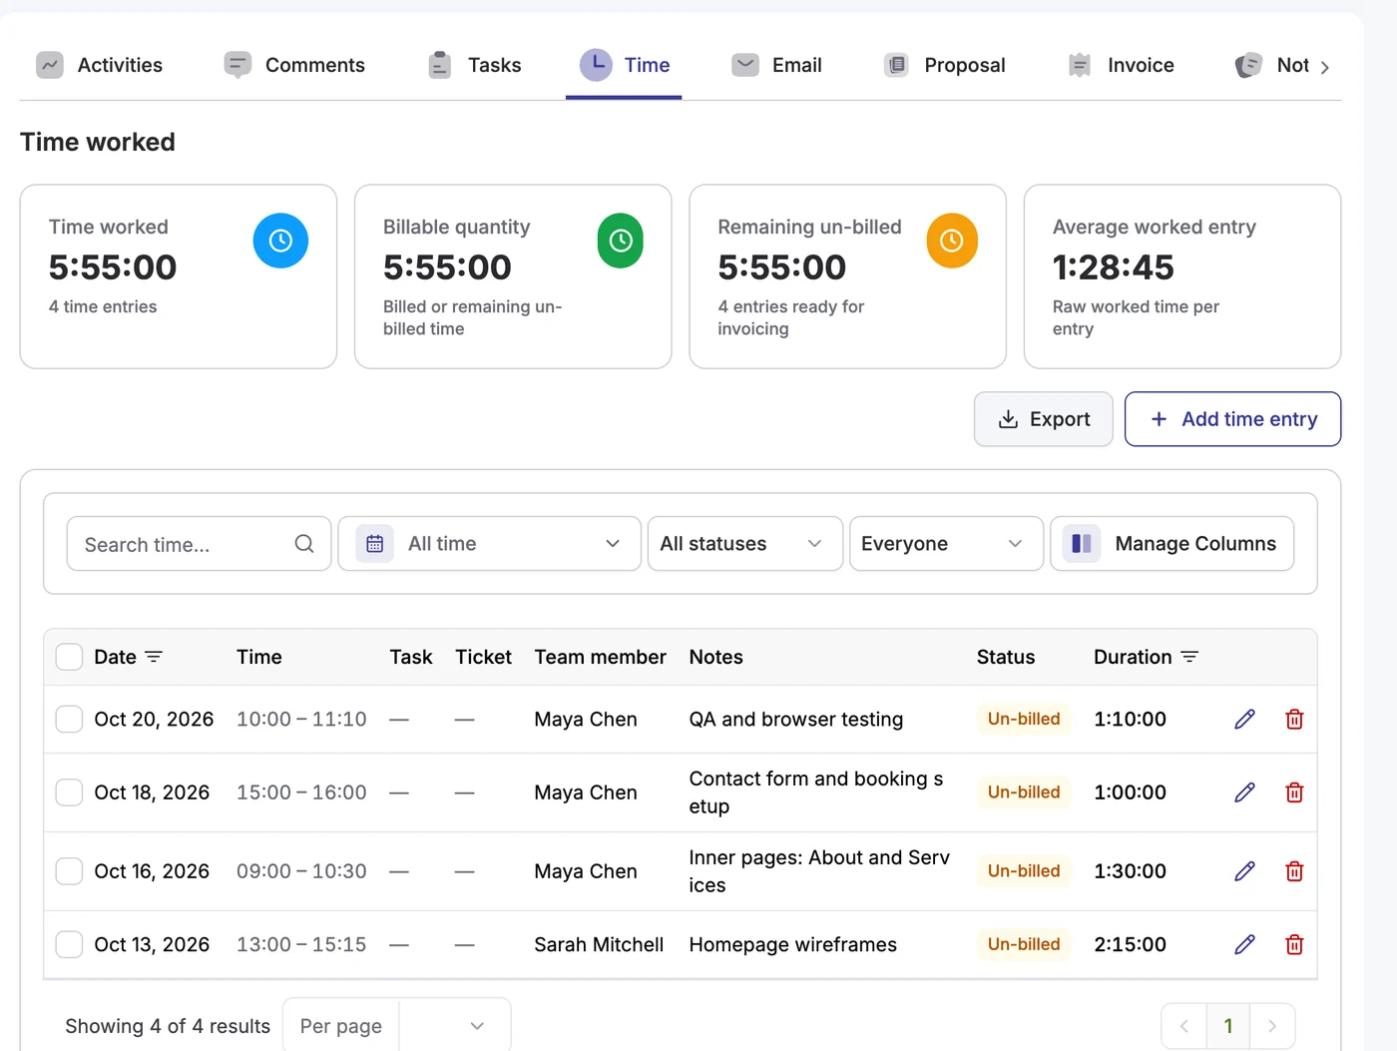Select page 1 in pagination

pyautogui.click(x=1228, y=1026)
